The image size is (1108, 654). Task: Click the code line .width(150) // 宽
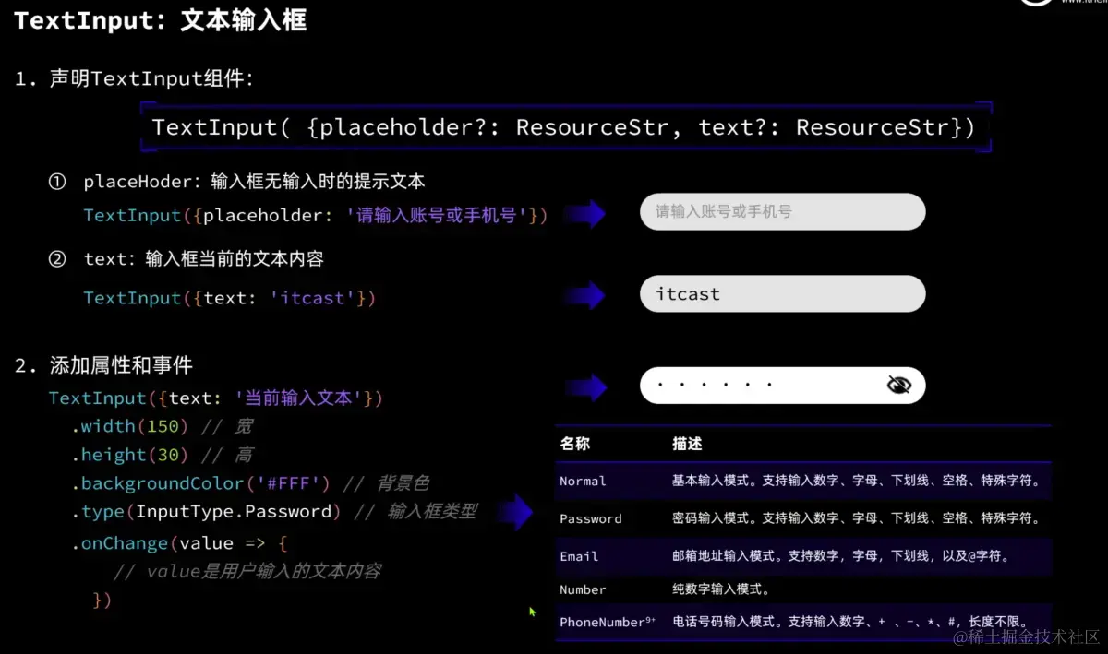click(163, 426)
